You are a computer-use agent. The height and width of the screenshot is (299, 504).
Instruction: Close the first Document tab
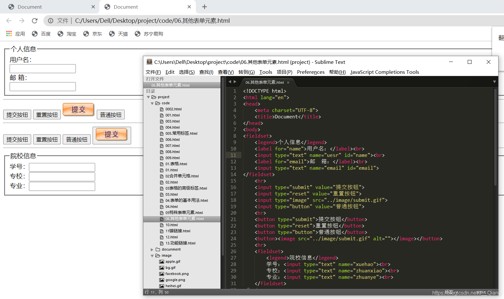click(93, 7)
